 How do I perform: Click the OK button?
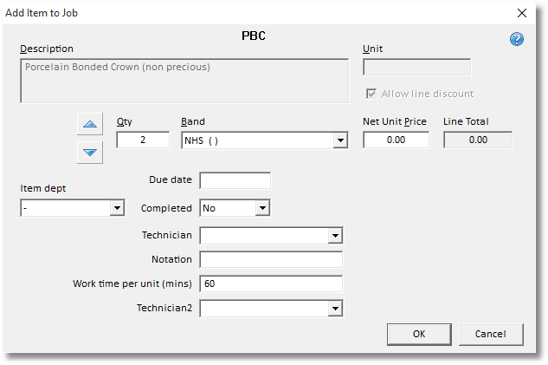pos(418,334)
